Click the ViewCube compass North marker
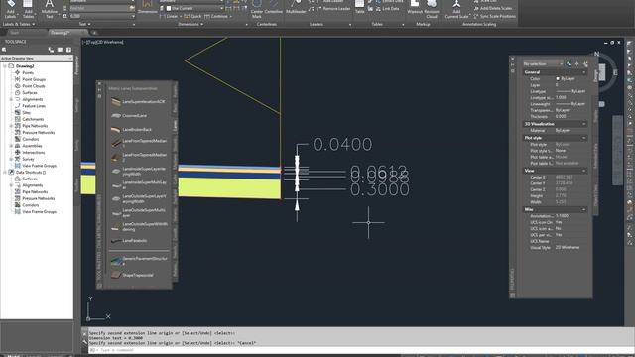The height and width of the screenshot is (357, 635). click(x=596, y=54)
